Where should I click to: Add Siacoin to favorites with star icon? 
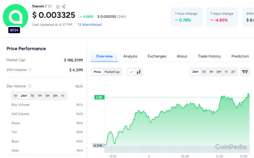point(58,7)
